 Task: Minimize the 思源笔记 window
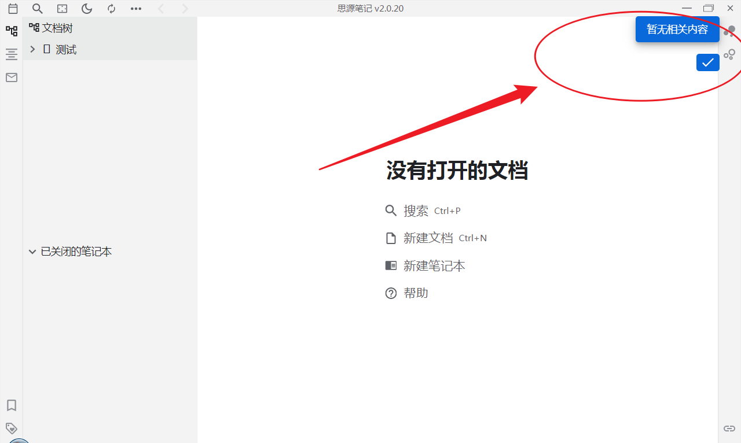[687, 8]
